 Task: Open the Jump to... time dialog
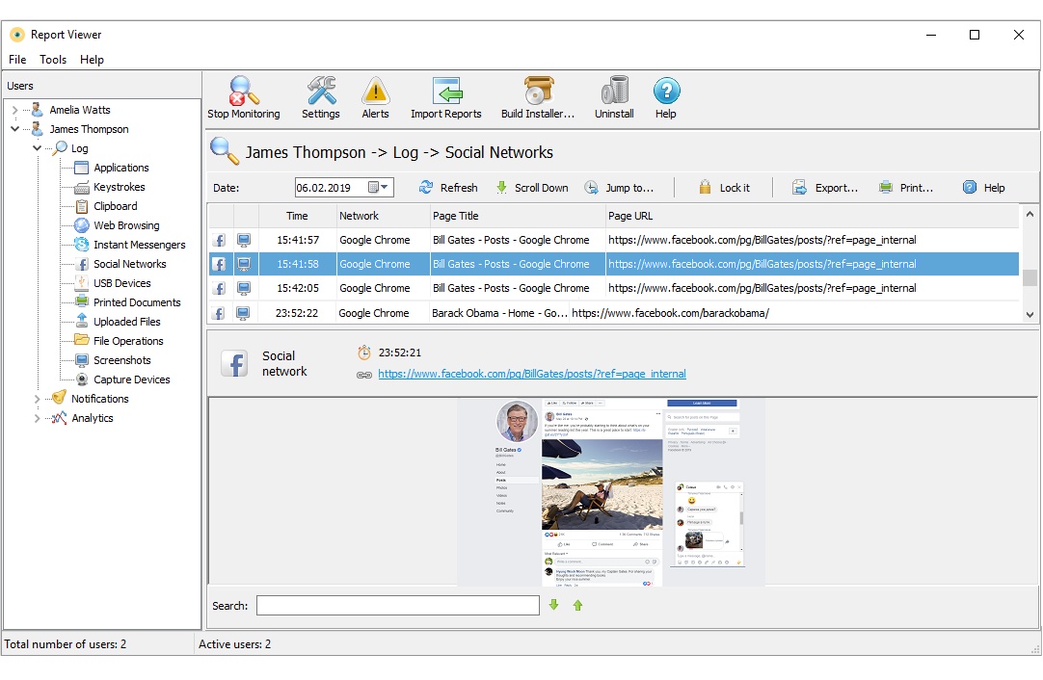tap(619, 188)
